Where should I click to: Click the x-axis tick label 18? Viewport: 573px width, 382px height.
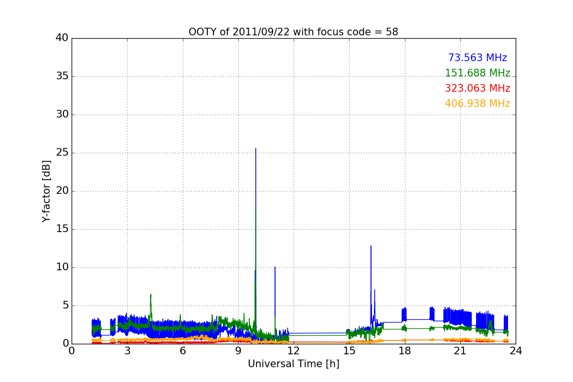404,351
